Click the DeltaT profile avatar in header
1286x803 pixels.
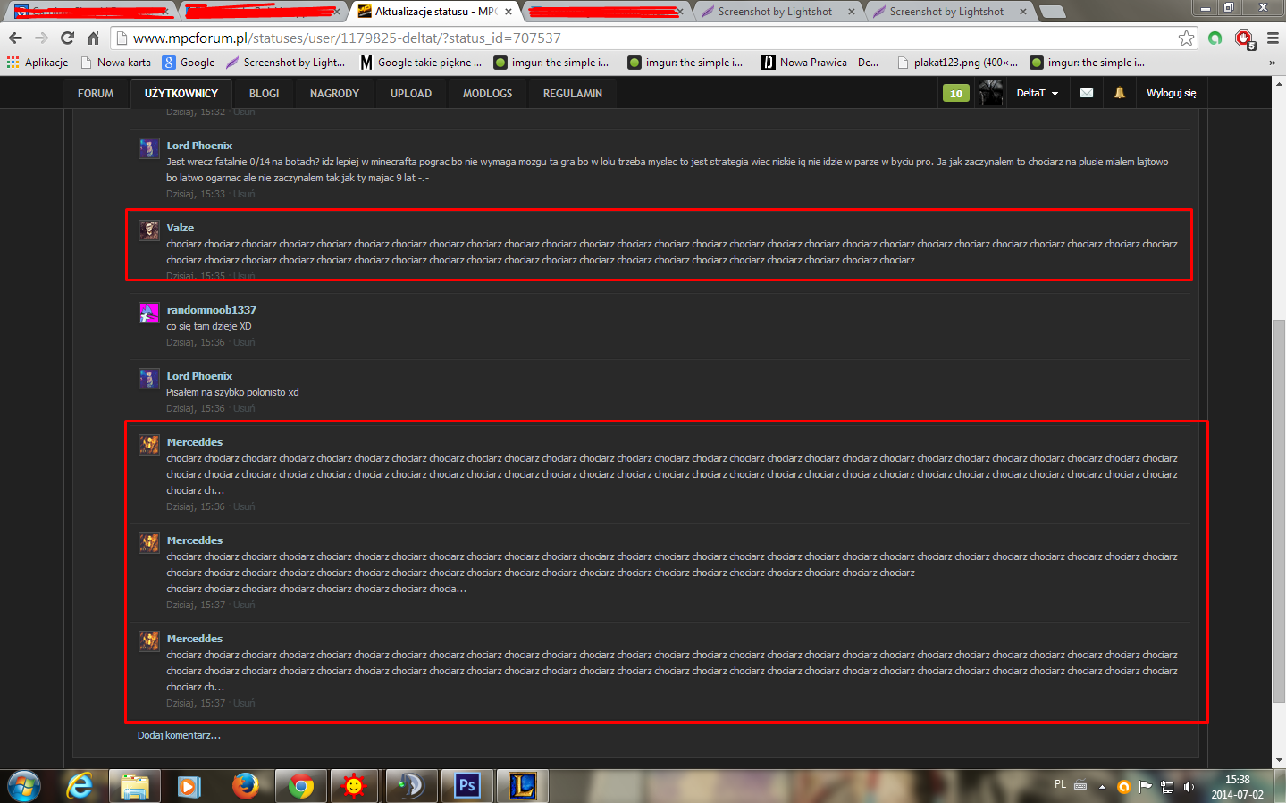tap(990, 93)
